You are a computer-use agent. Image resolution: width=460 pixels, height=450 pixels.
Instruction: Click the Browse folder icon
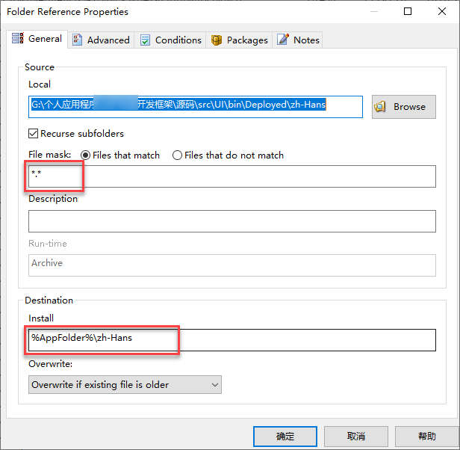(380, 107)
